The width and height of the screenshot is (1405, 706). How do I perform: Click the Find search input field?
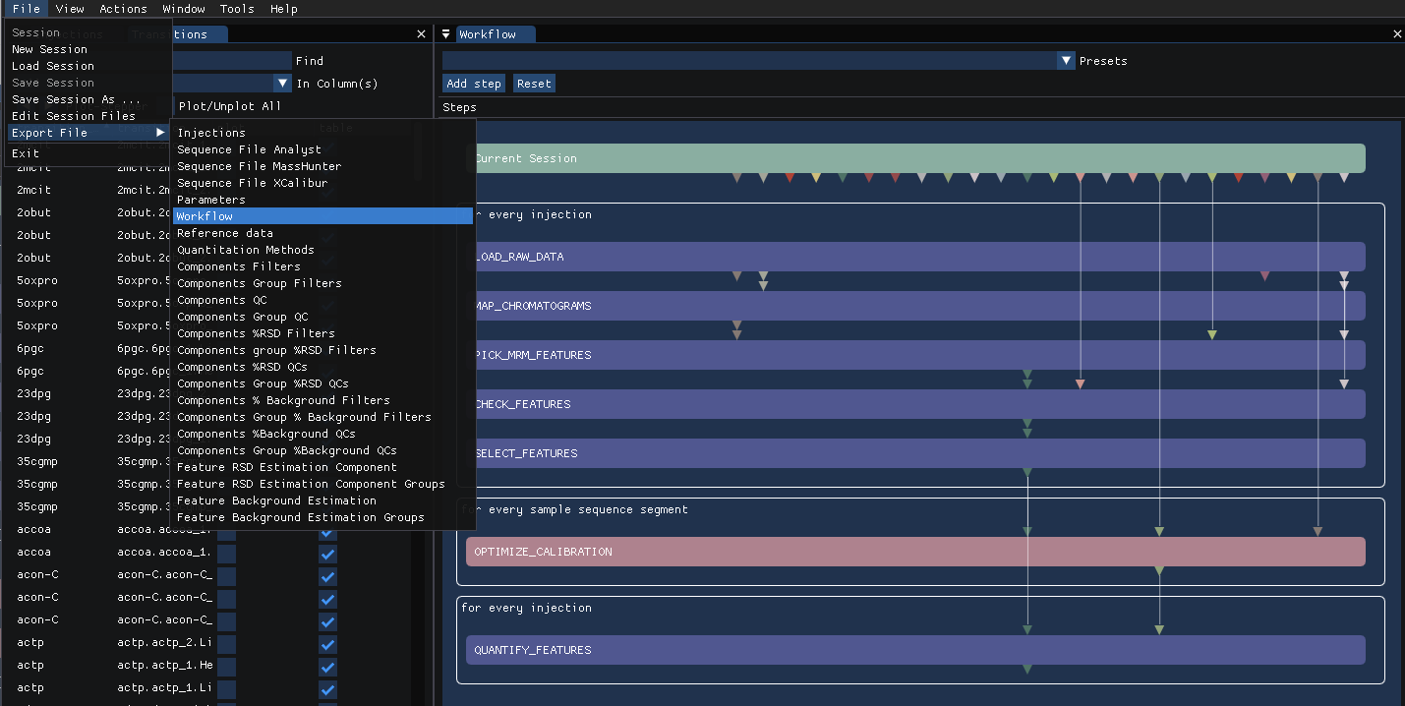232,61
